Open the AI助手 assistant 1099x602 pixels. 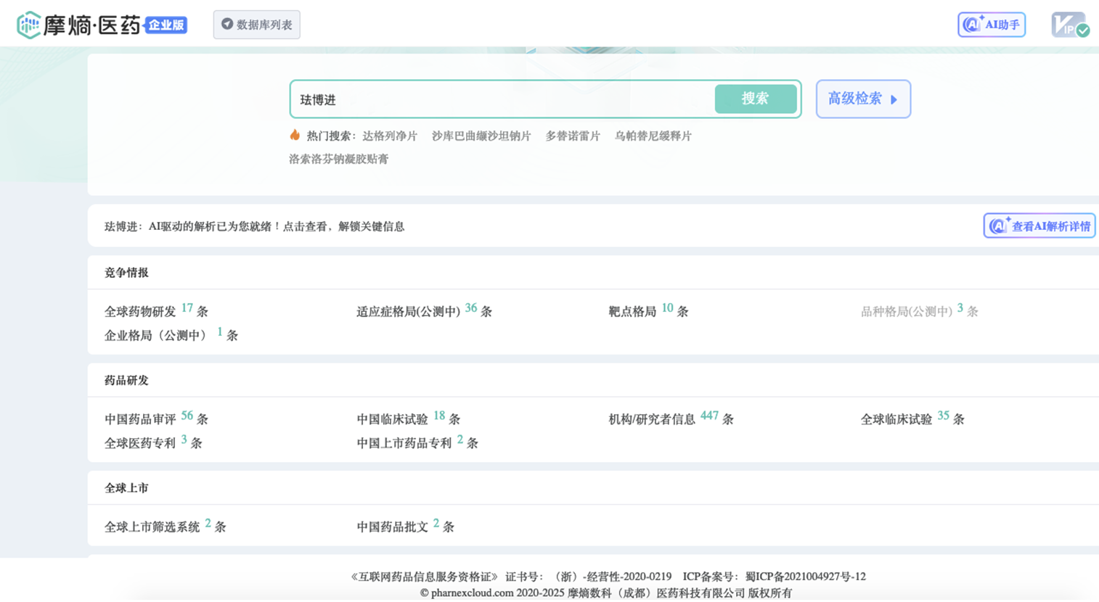click(992, 25)
